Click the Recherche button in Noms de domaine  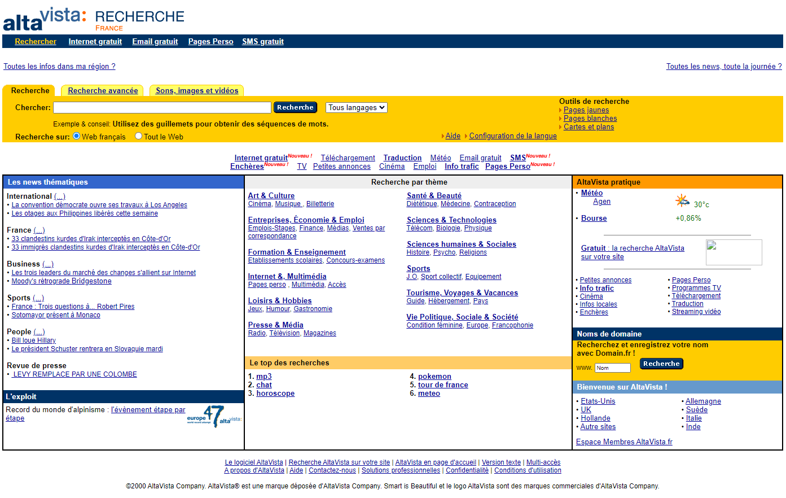pos(661,364)
